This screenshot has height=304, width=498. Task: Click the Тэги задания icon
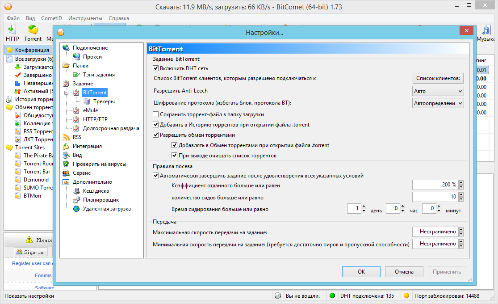point(76,75)
